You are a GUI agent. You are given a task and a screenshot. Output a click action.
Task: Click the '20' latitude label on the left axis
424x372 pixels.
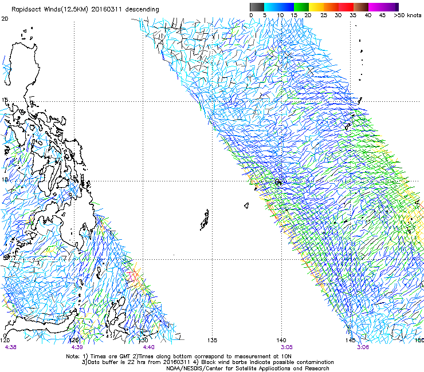[x=5, y=19]
